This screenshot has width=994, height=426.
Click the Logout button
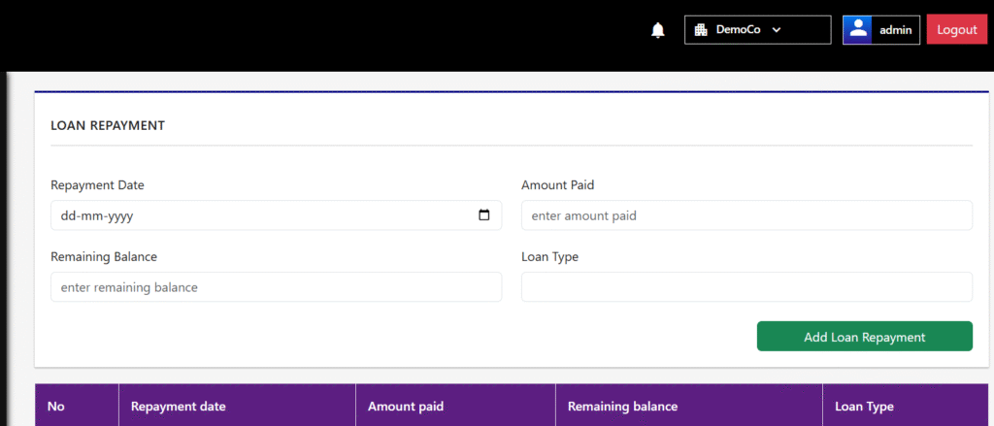[x=956, y=30]
